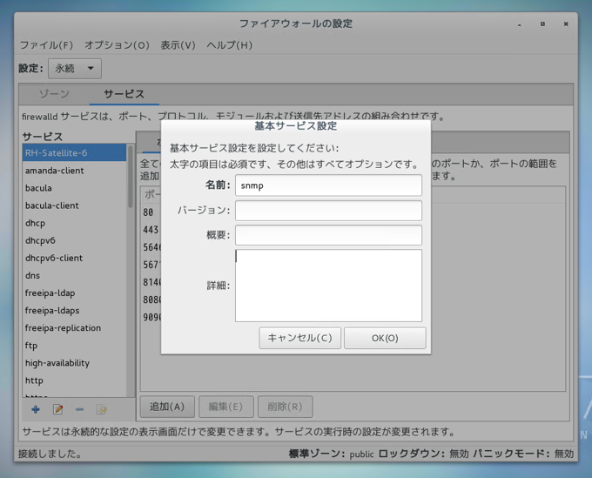Click the minus remove-service icon
Image resolution: width=592 pixels, height=478 pixels.
point(79,409)
